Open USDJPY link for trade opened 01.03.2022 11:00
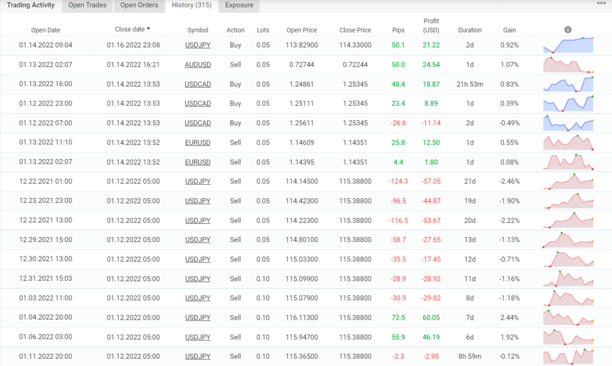The width and height of the screenshot is (612, 366). (x=198, y=298)
